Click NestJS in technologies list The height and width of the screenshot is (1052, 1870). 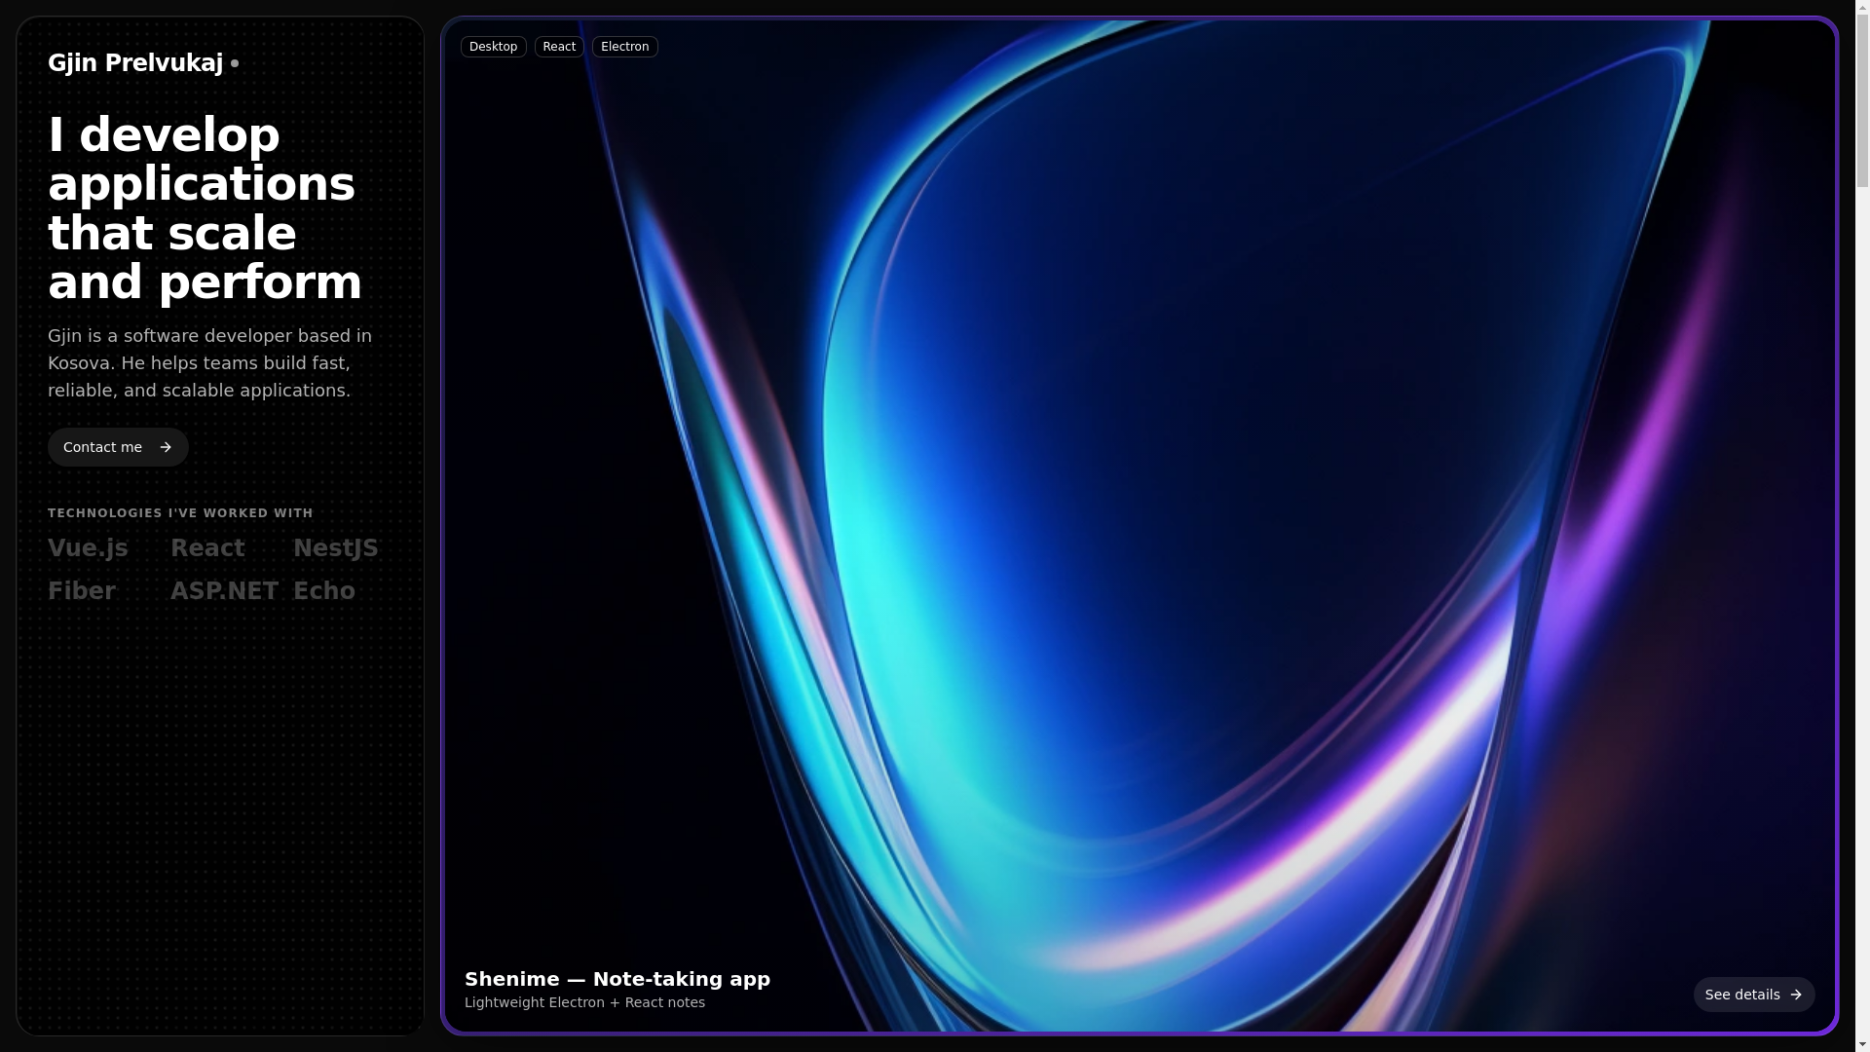(335, 548)
